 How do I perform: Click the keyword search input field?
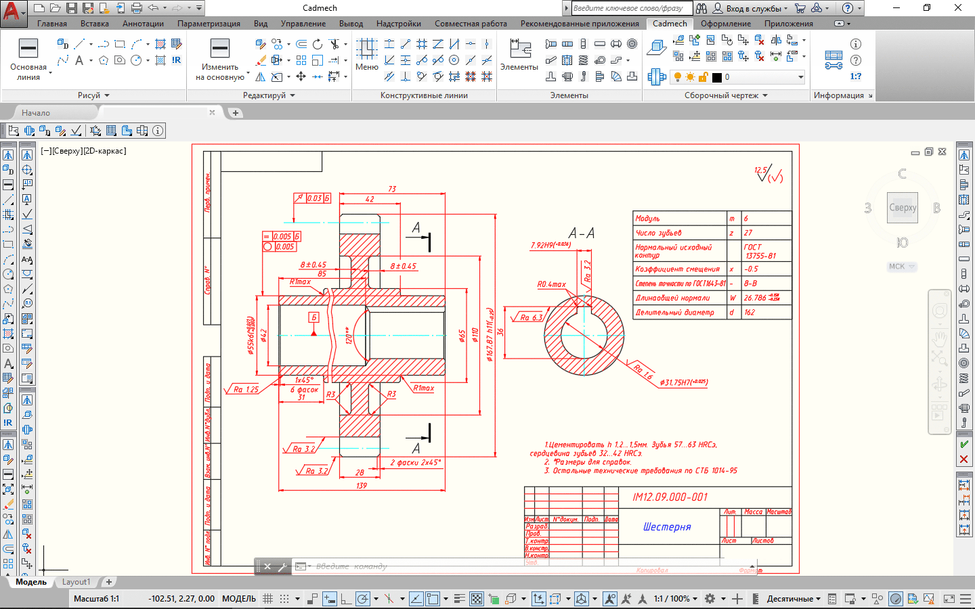point(631,8)
